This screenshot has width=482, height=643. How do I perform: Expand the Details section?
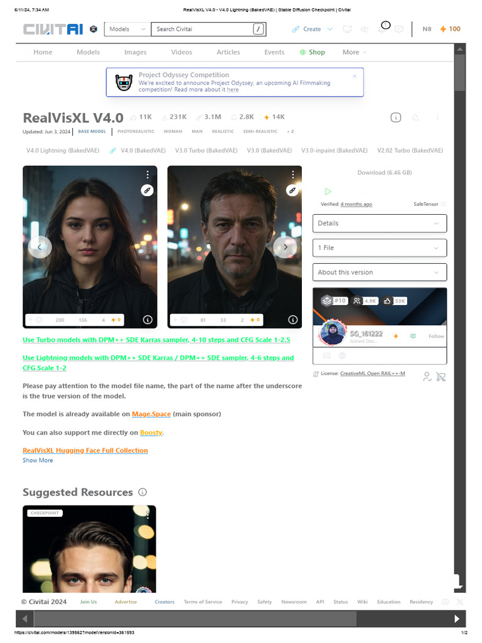(380, 224)
